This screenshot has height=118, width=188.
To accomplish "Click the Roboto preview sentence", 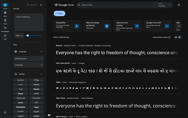I will 117,53.
